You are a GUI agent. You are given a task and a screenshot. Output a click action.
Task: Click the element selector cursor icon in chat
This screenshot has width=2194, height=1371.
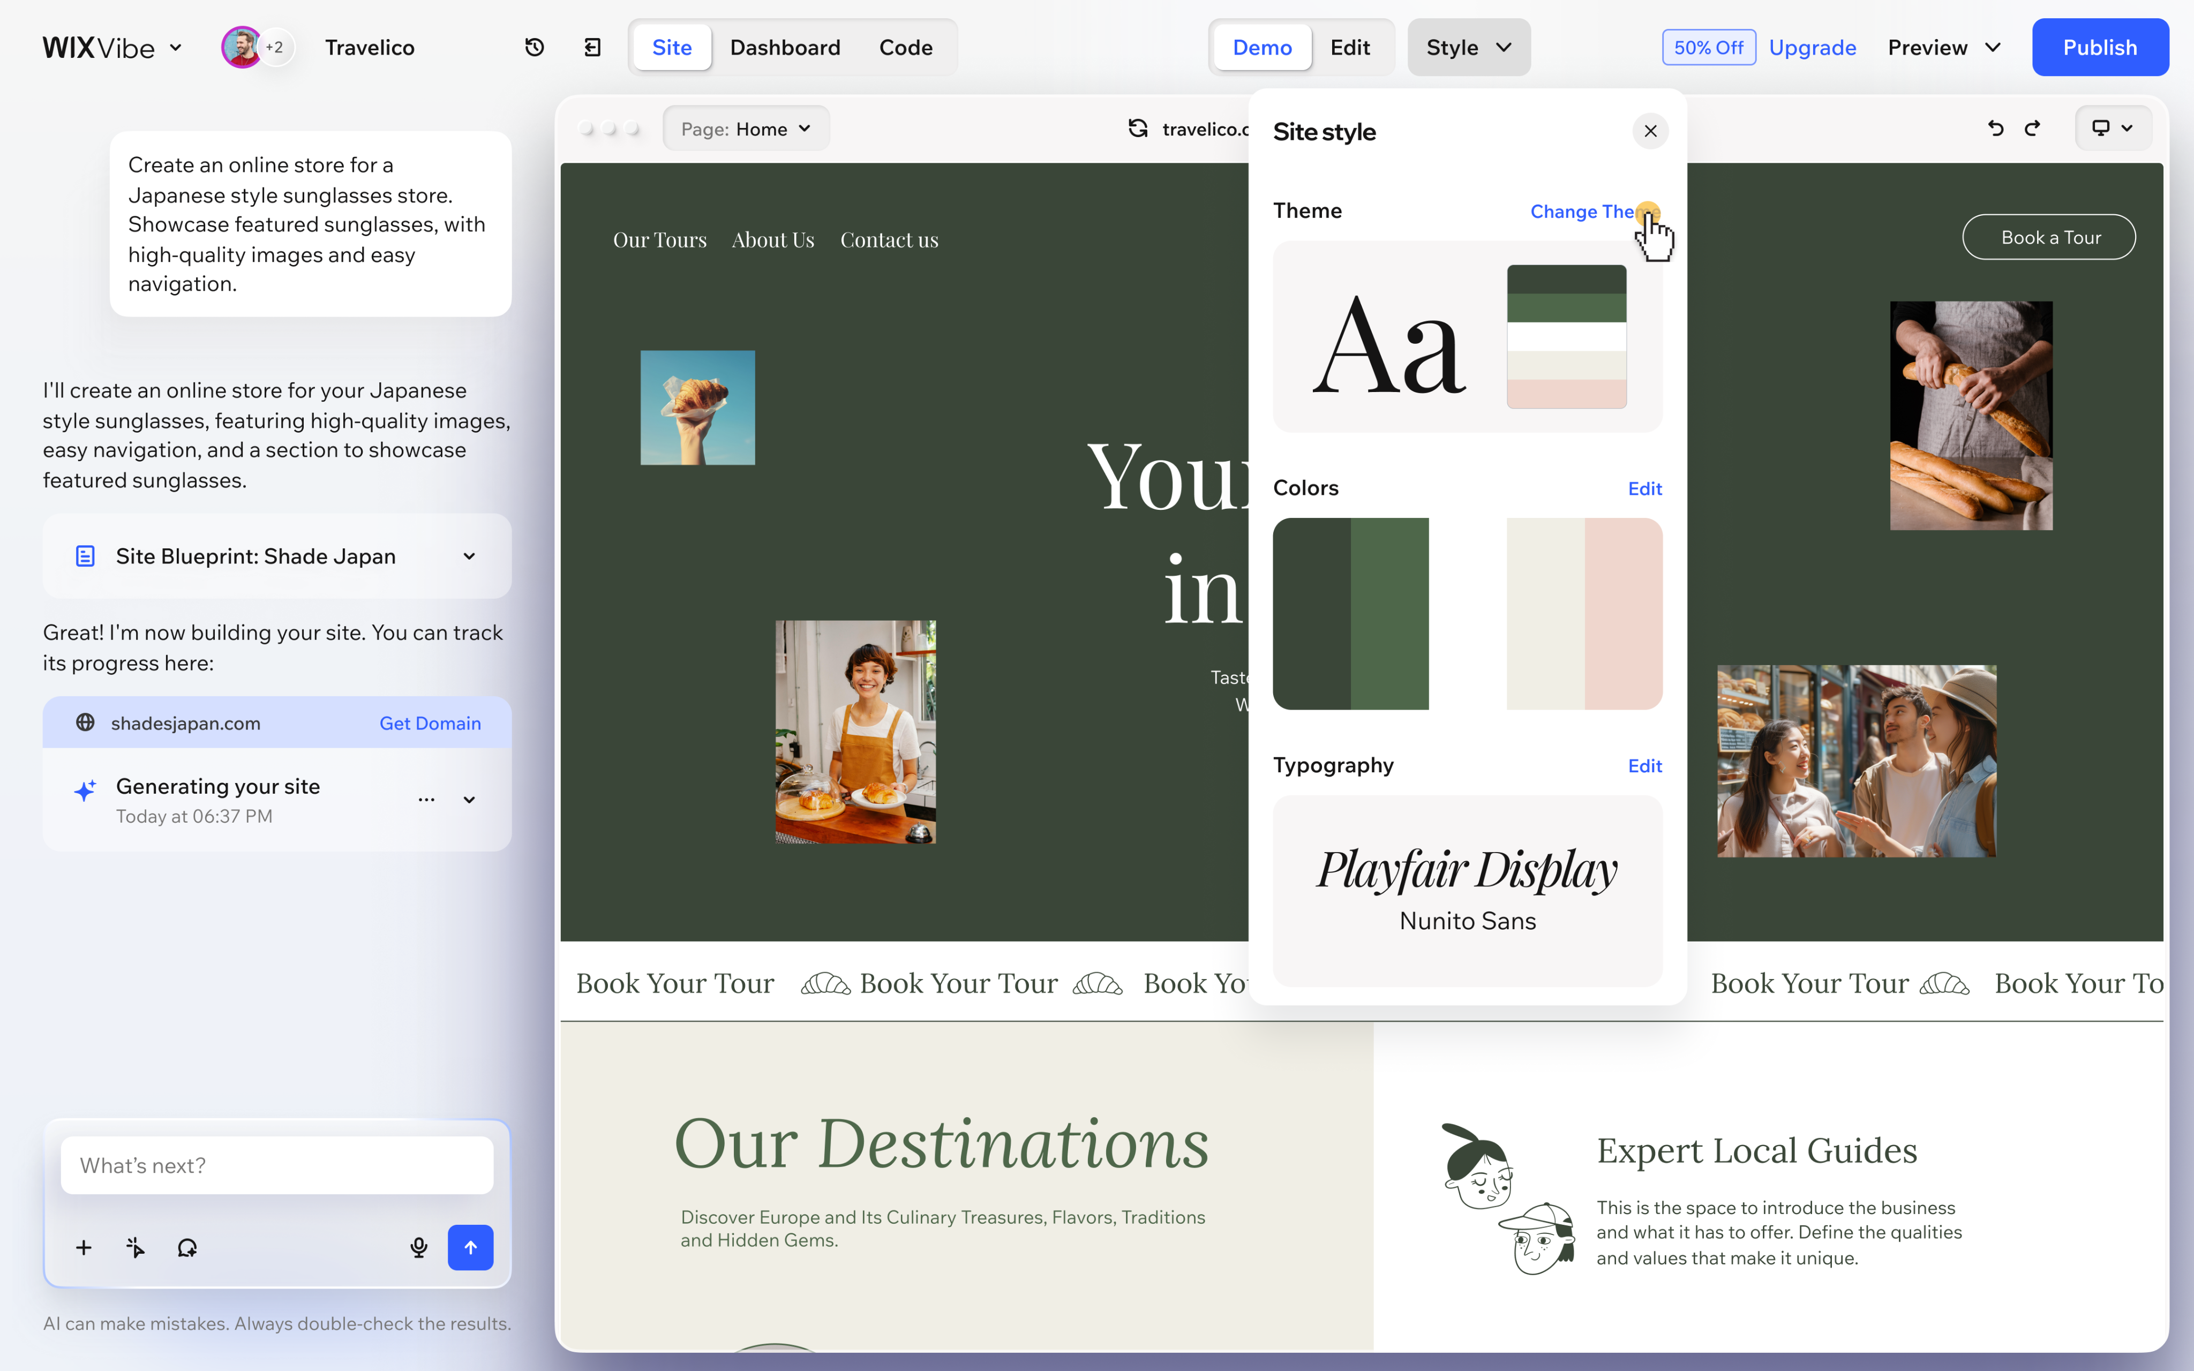(135, 1248)
